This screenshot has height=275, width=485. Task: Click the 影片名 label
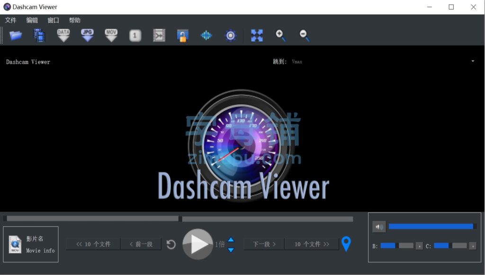pyautogui.click(x=35, y=239)
